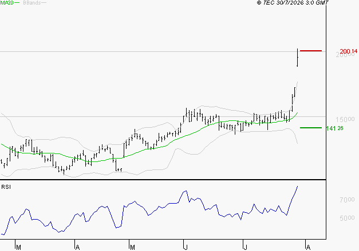
Task: Click the second J month axis label
Action: coord(246,248)
